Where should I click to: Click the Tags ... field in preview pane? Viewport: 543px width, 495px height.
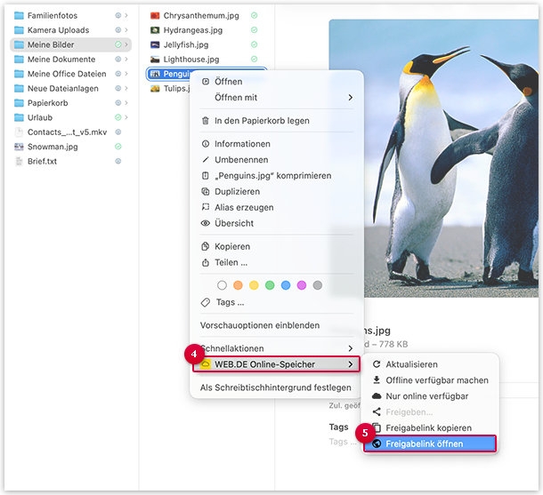343,442
